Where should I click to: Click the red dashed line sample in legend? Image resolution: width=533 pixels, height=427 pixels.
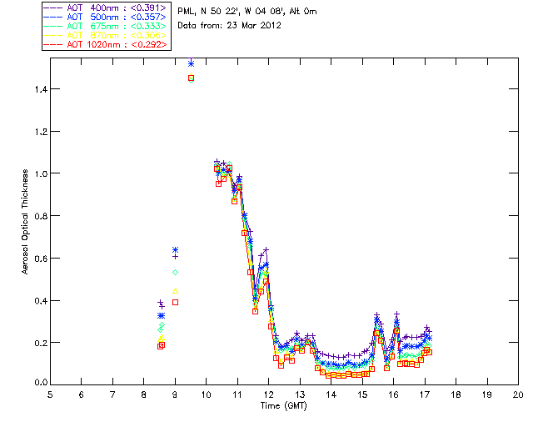(x=53, y=44)
